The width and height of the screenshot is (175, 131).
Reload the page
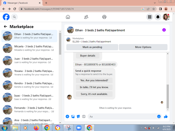tap(15, 9)
